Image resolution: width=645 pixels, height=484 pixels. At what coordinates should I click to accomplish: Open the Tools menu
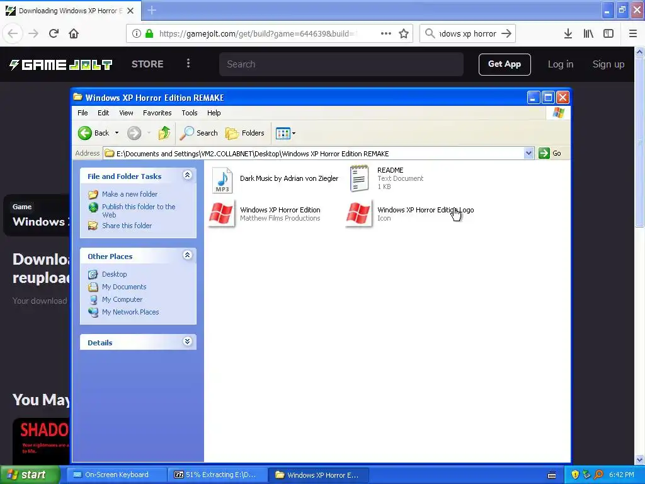pyautogui.click(x=189, y=113)
